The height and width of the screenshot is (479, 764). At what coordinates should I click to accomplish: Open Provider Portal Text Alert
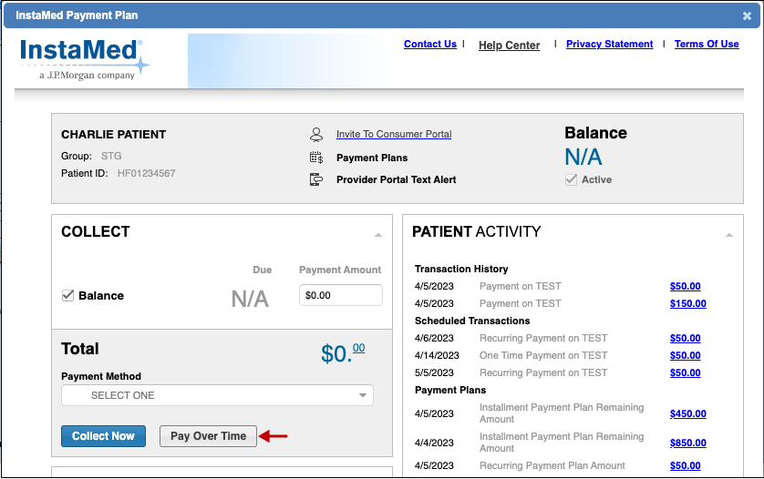point(396,179)
